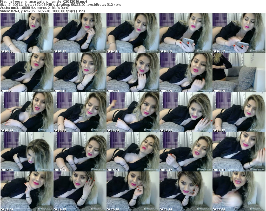The width and height of the screenshot is (266, 211).
Task: Choose the frame marked 00:16:47
Action: coord(186,151)
